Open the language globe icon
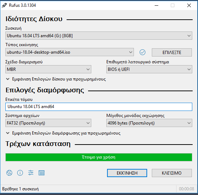Viewport: 198px width, 195px height. pos(9,173)
